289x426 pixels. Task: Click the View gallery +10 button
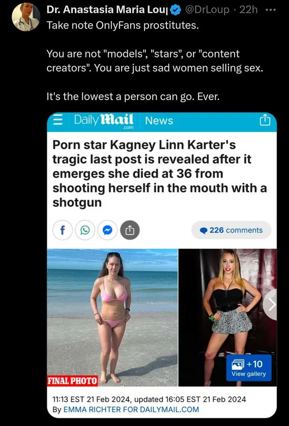[249, 368]
